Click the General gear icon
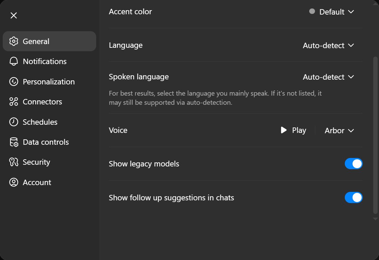Image resolution: width=379 pixels, height=260 pixels. point(14,41)
